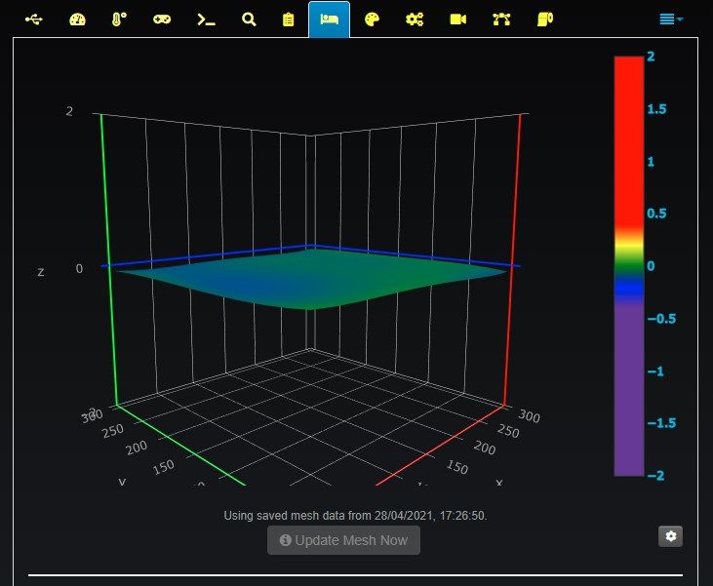Open the palette themes tab
Image resolution: width=713 pixels, height=586 pixels.
click(x=372, y=20)
